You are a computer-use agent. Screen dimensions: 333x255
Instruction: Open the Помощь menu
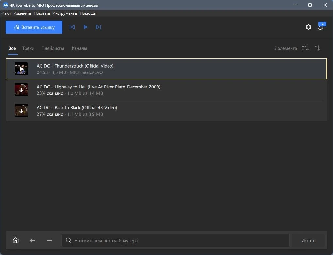pos(88,13)
